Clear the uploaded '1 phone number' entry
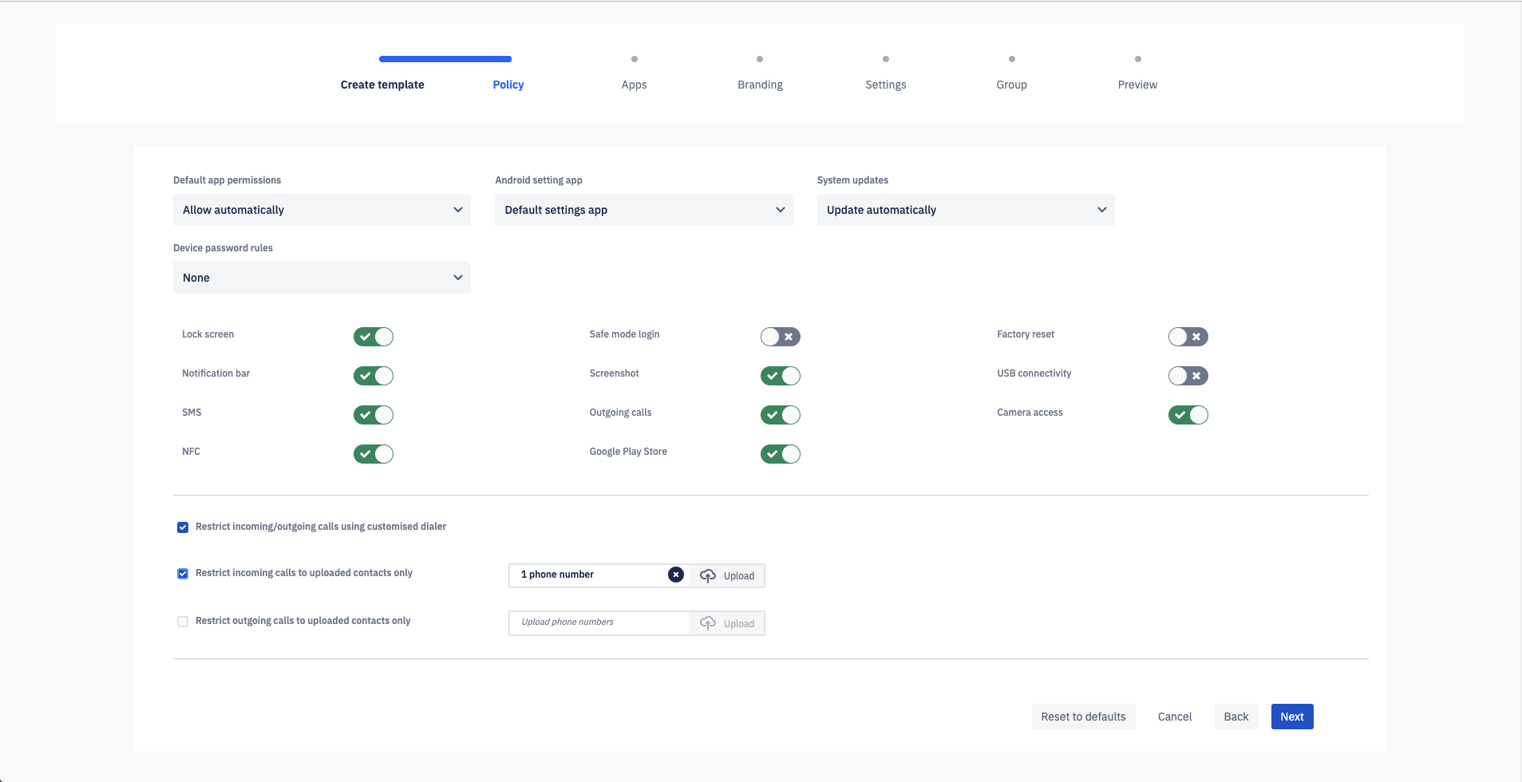Viewport: 1522px width, 782px height. pos(676,575)
